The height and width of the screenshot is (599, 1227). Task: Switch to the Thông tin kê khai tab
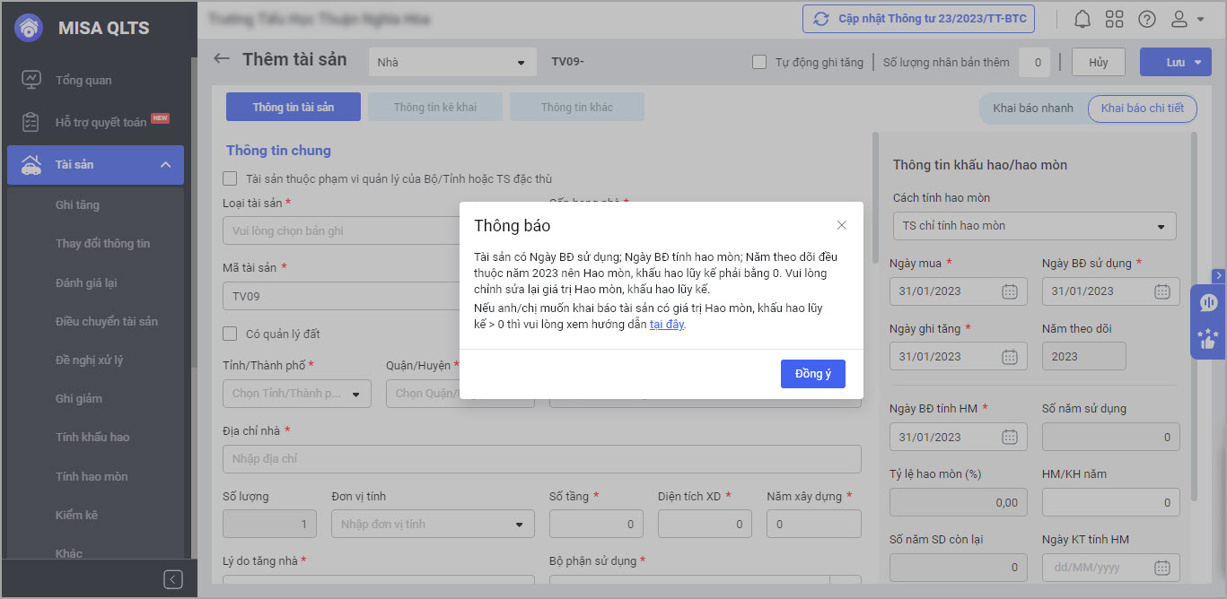pyautogui.click(x=434, y=107)
